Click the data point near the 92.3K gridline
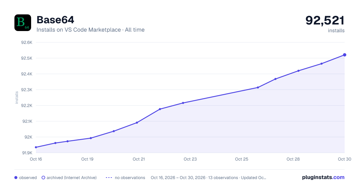This screenshot has width=359, height=188. coord(258,87)
